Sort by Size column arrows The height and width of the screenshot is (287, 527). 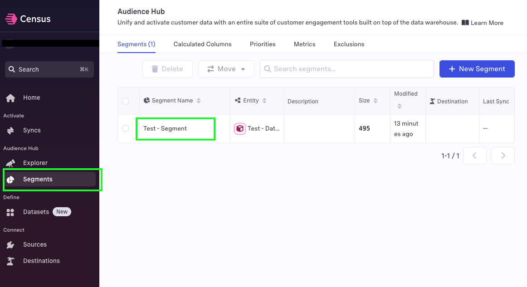click(376, 101)
